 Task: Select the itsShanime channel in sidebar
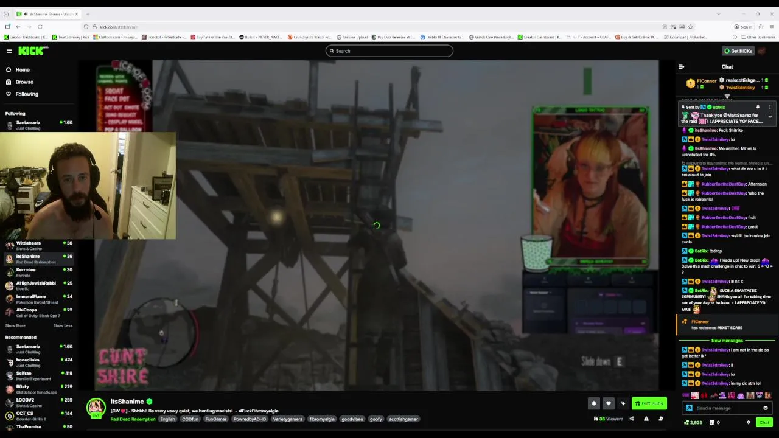tap(38, 259)
